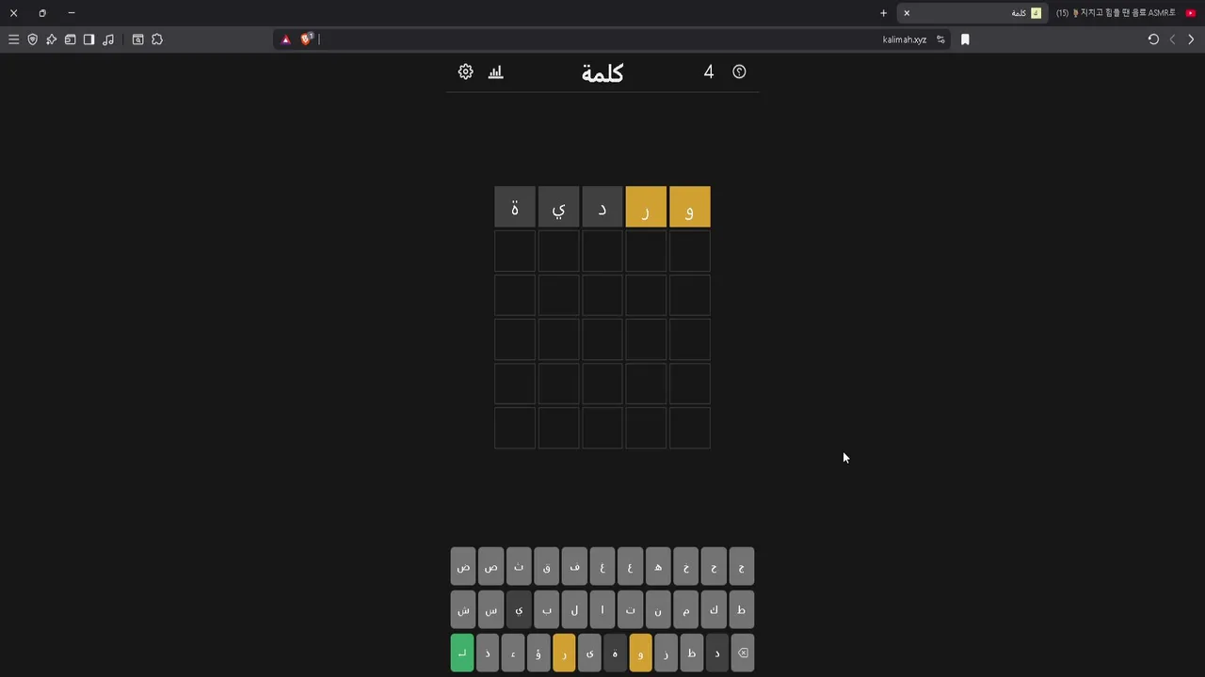Delete a letter with the backspace key
This screenshot has width=1205, height=677.
[743, 653]
